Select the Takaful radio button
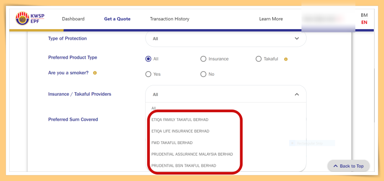Screen dimensions: 384x181 (x=259, y=59)
